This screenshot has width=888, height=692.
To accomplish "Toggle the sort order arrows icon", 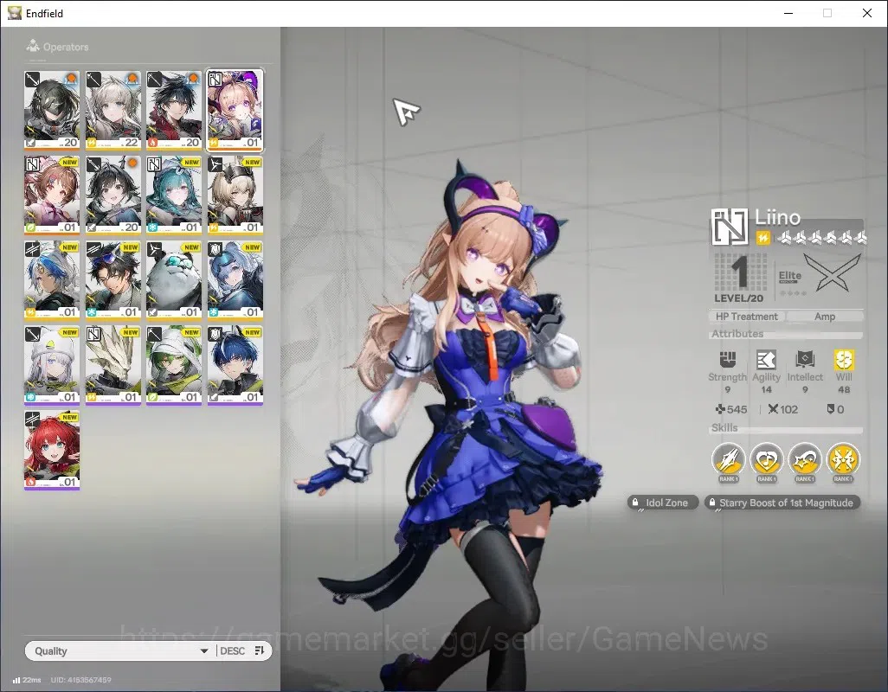I will [260, 650].
